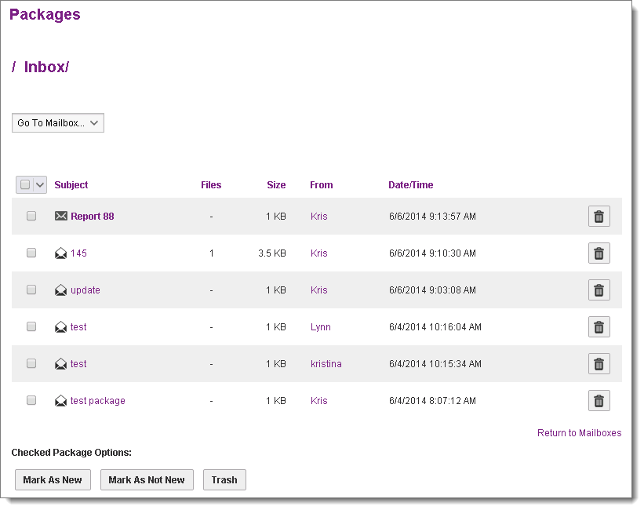
Task: Tick the test package checkbox
Action: 31,400
